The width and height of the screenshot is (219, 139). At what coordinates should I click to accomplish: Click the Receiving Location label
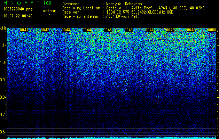coord(81,8)
